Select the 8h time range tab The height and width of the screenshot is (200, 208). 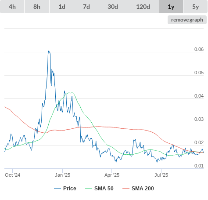(x=37, y=7)
